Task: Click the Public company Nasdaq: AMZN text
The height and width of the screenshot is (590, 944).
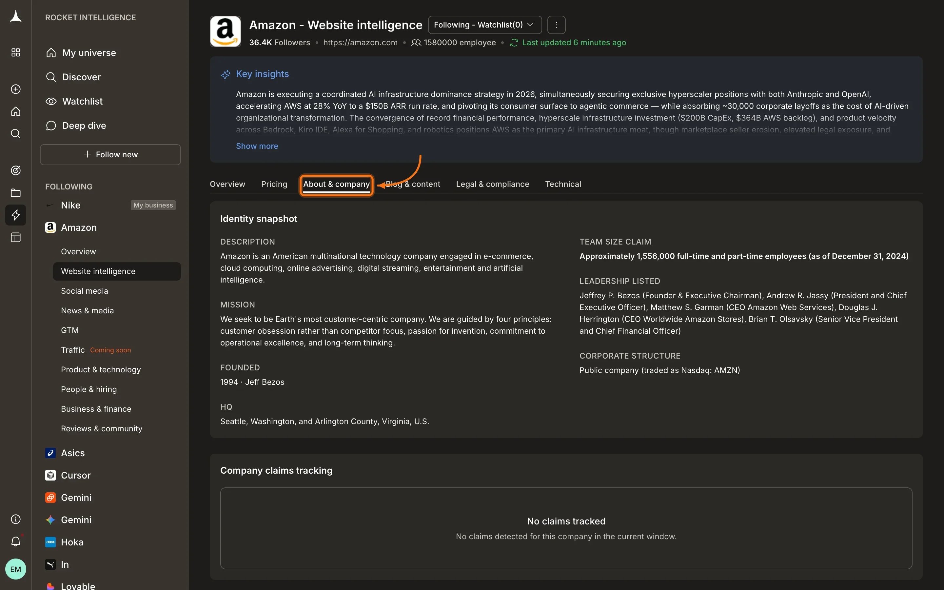Action: 659,370
